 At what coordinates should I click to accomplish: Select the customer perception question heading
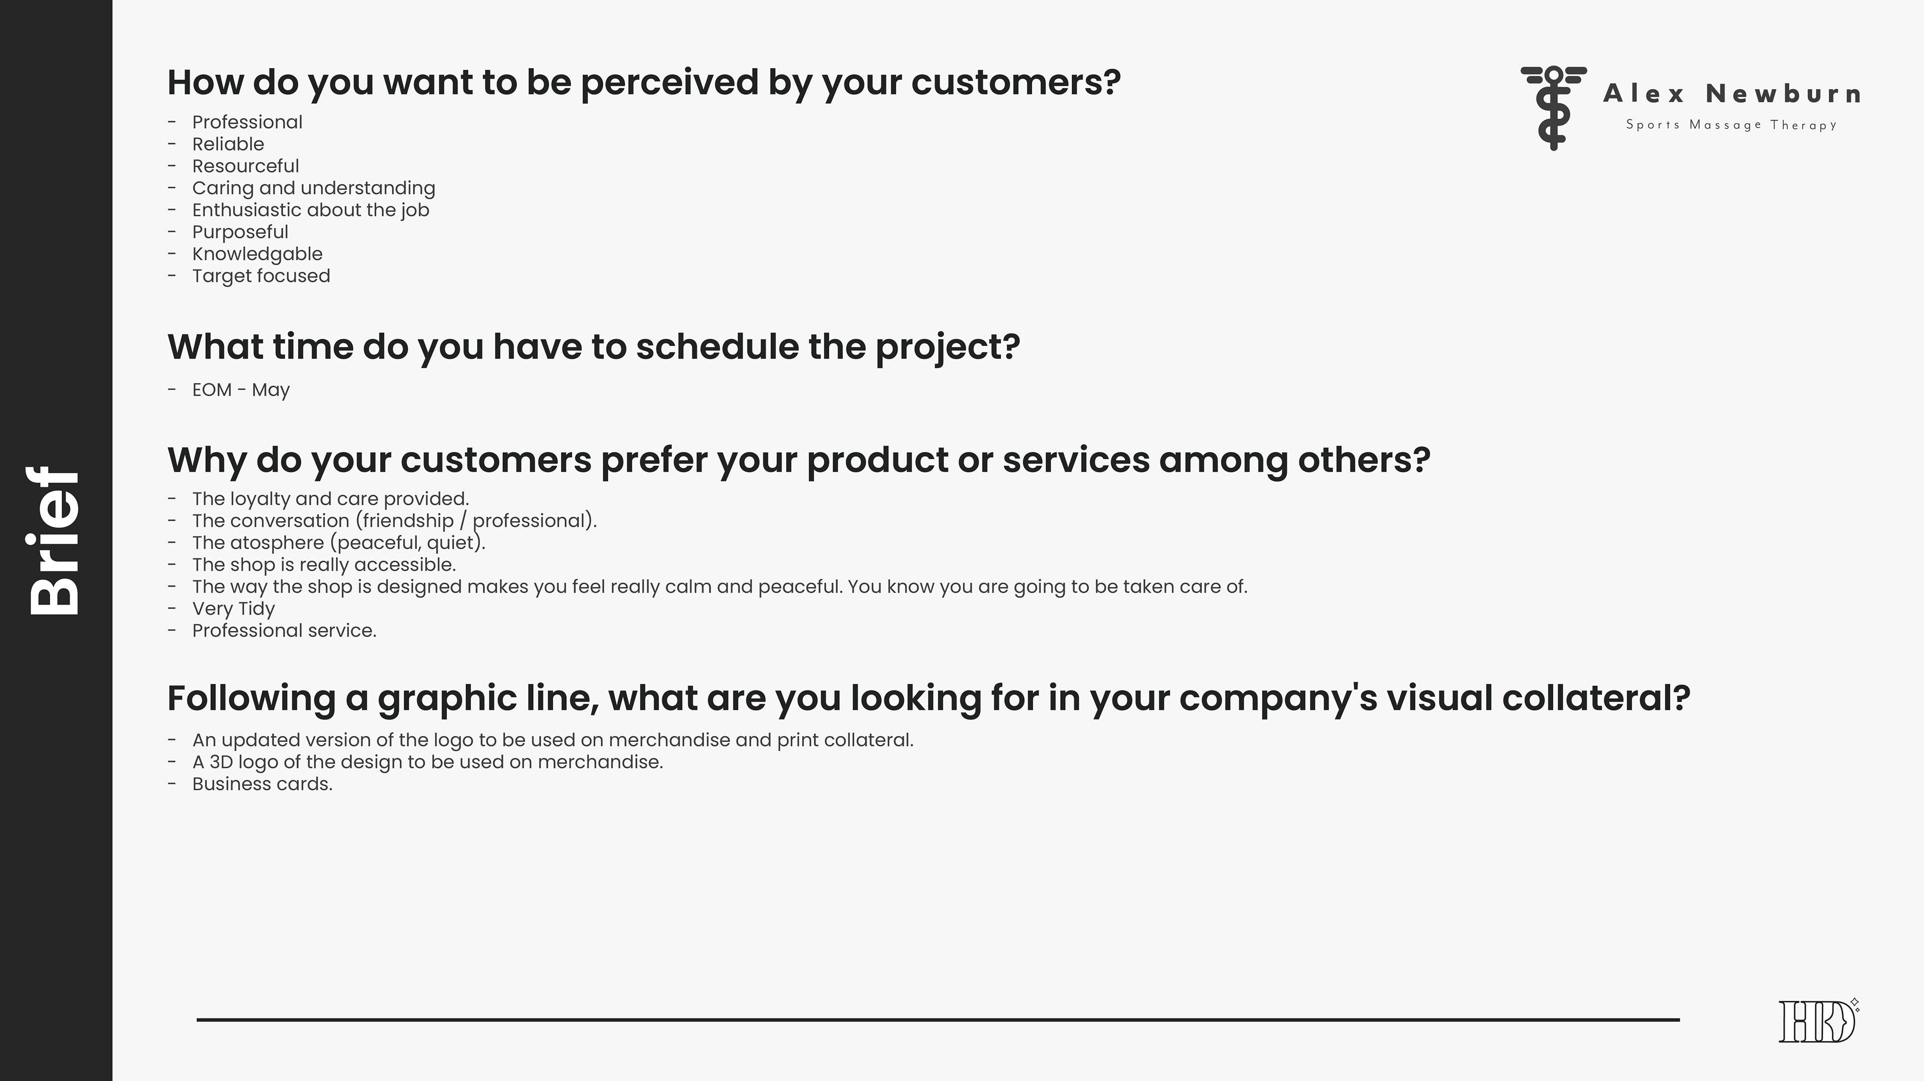click(644, 82)
